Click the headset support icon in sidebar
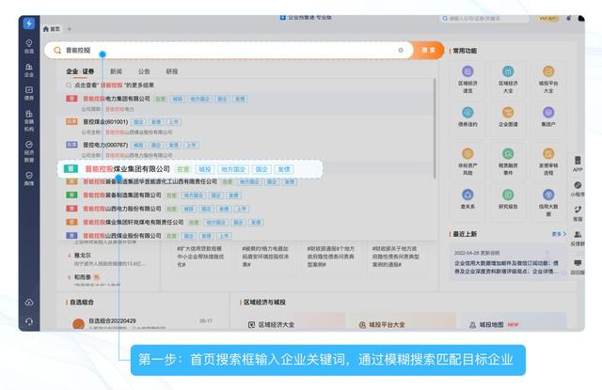The height and width of the screenshot is (390, 602). pyautogui.click(x=29, y=321)
